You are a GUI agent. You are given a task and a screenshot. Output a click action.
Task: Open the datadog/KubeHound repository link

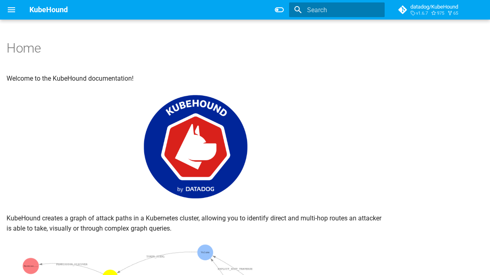(x=434, y=7)
